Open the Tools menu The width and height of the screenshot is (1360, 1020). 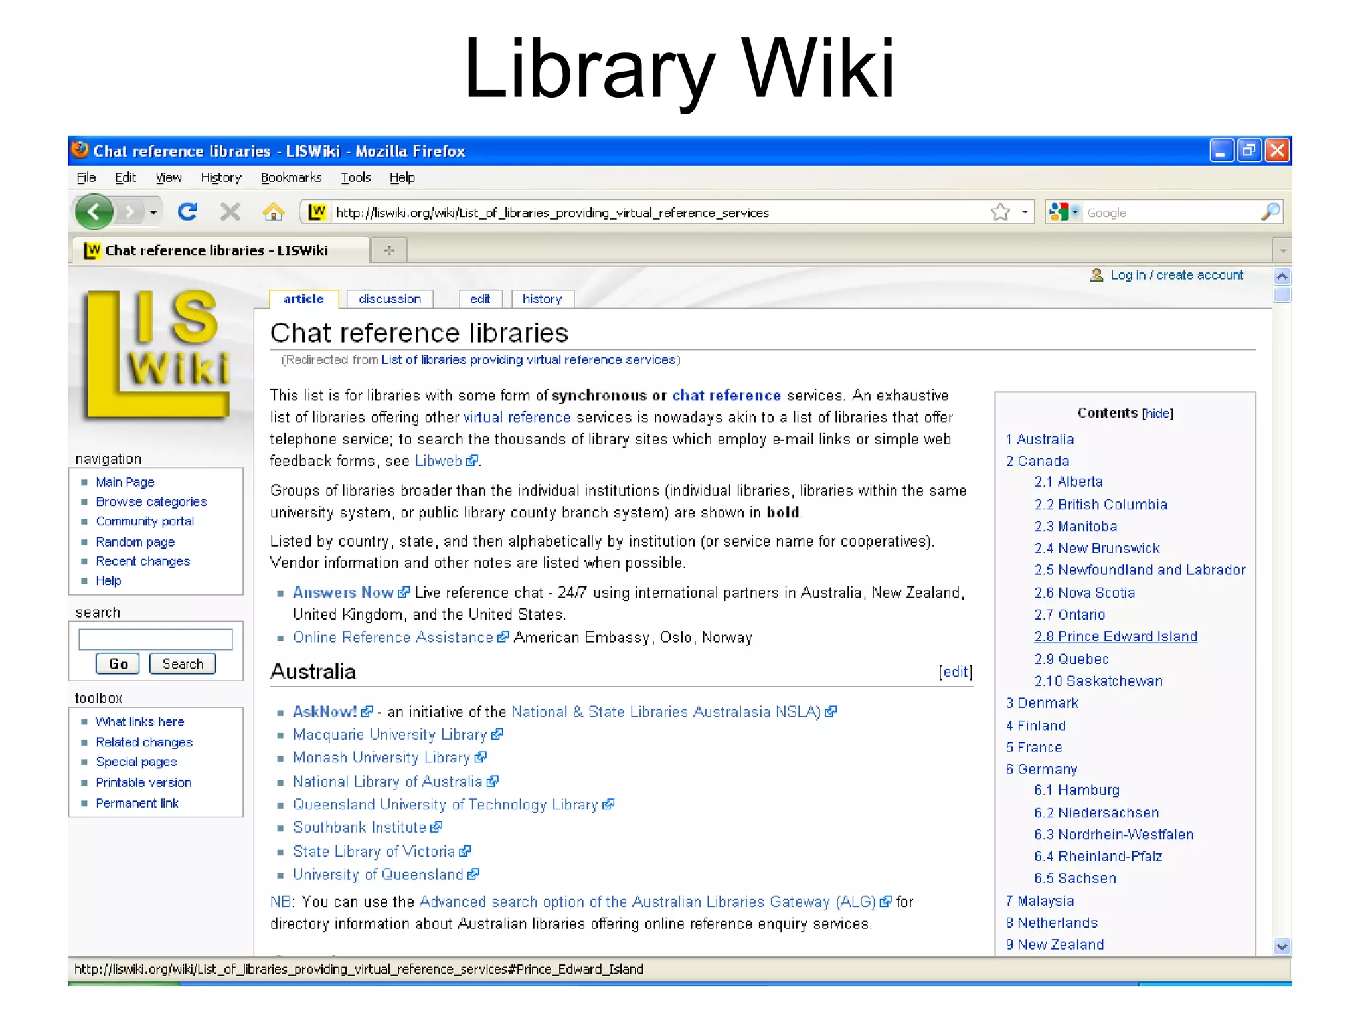tap(356, 177)
